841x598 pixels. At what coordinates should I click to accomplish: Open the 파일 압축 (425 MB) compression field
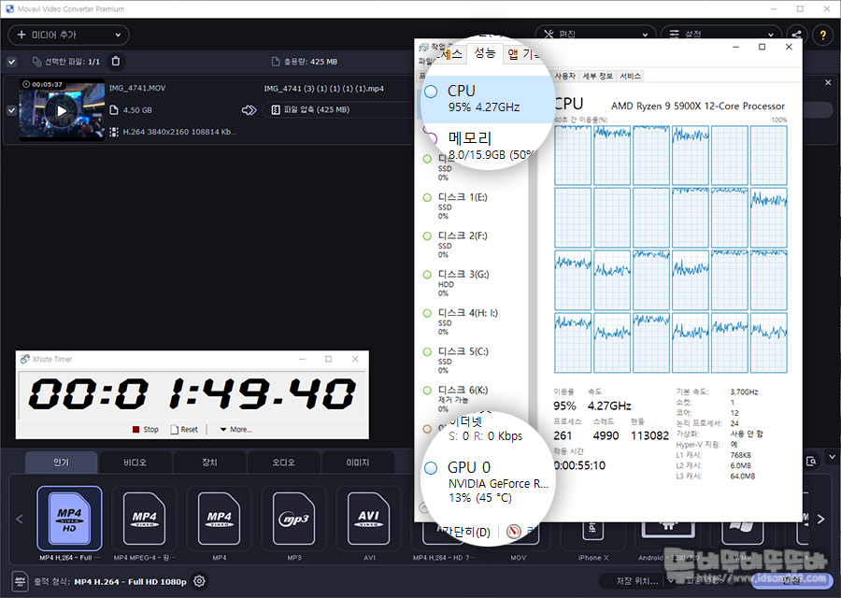[x=338, y=109]
